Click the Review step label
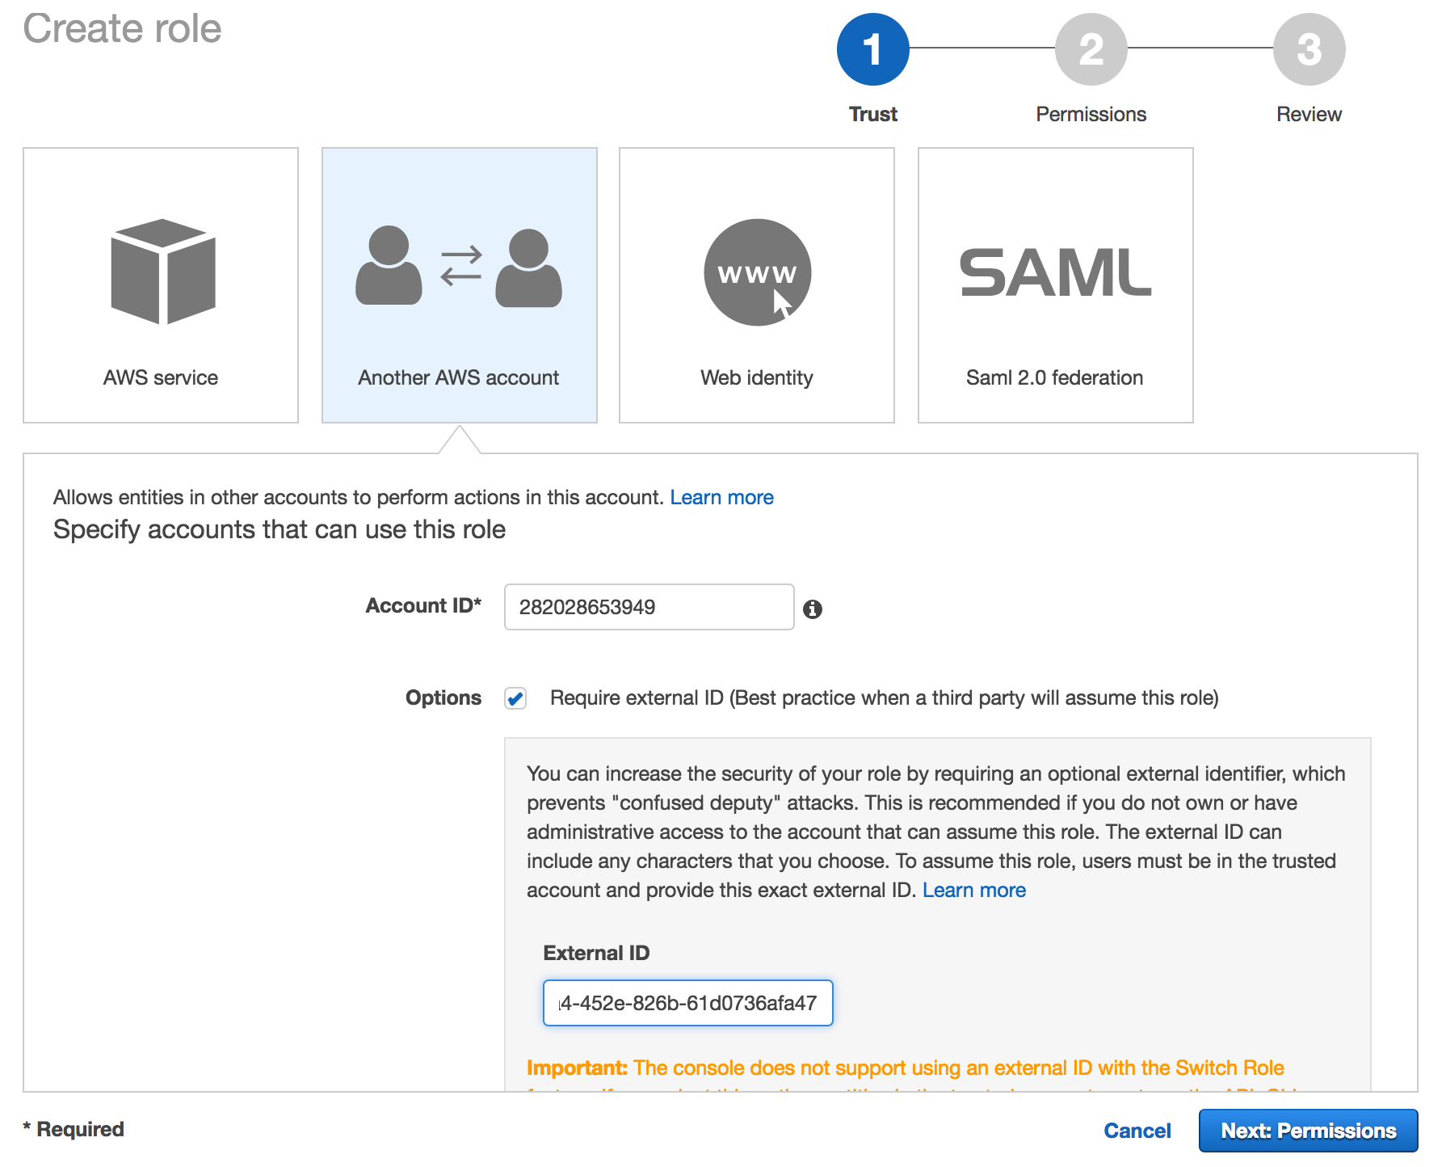 1309,114
